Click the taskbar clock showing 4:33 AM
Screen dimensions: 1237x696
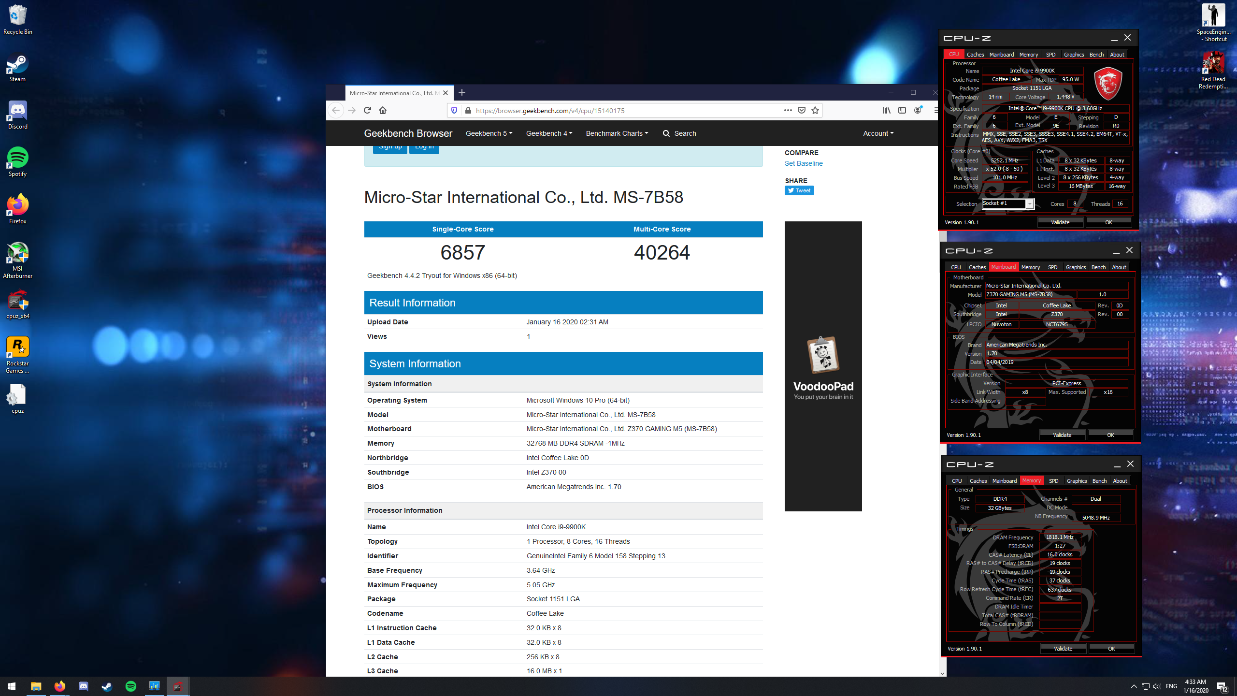1196,686
